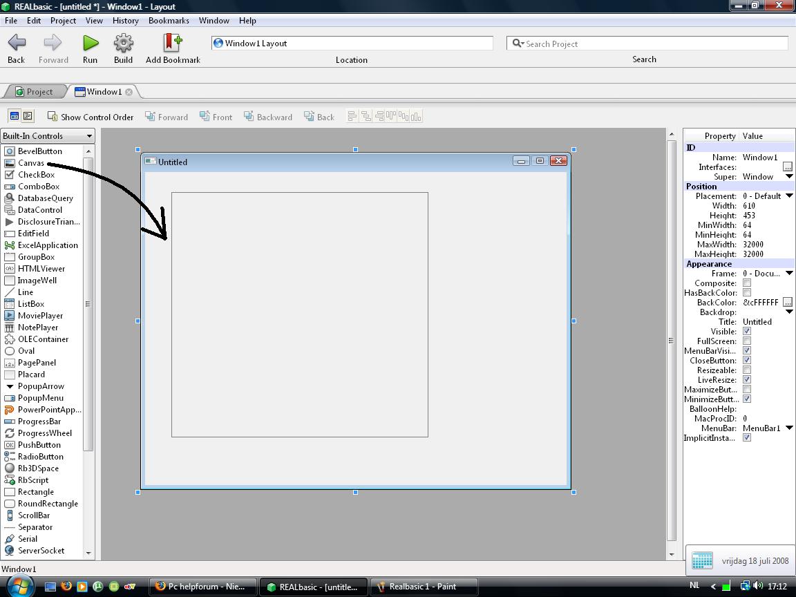This screenshot has width=796, height=597.
Task: Select the CheckBox control from Built-In Controls
Action: (36, 175)
